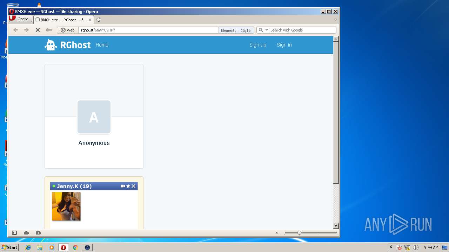Show hidden system tray icons
Image resolution: width=449 pixels, height=252 pixels.
tap(391, 247)
